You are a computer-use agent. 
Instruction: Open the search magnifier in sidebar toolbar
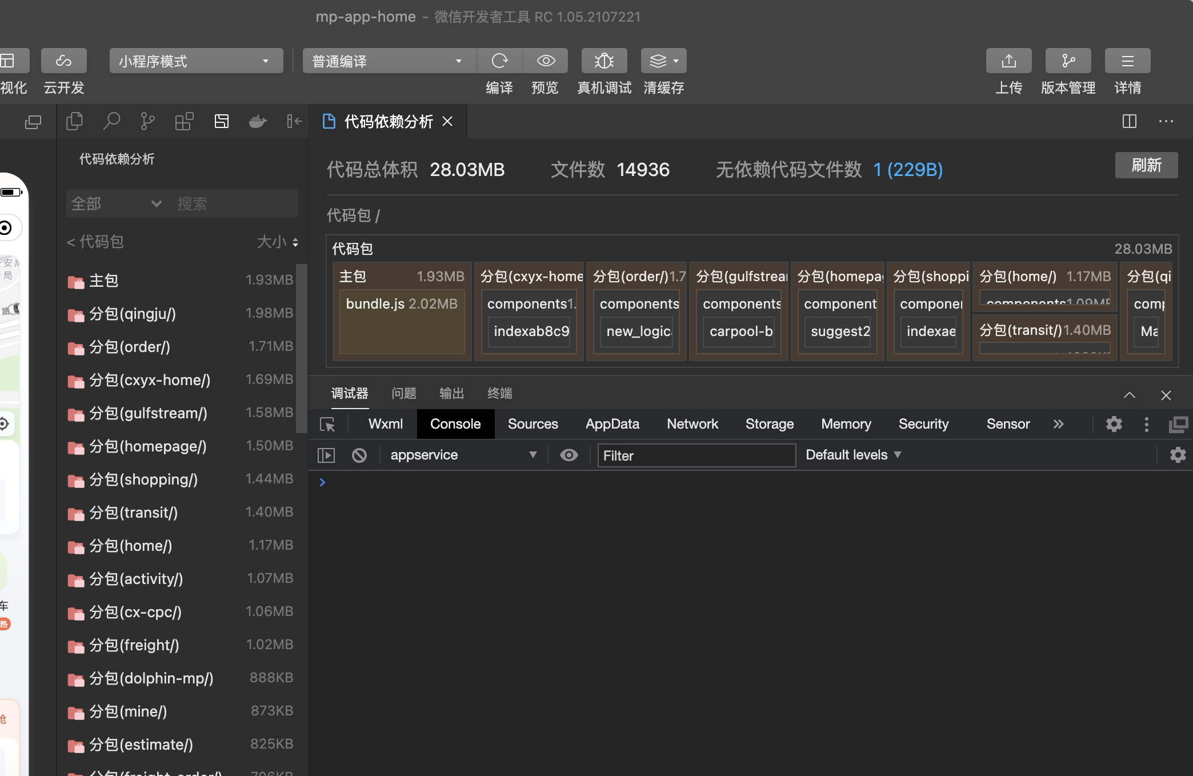[x=111, y=121]
